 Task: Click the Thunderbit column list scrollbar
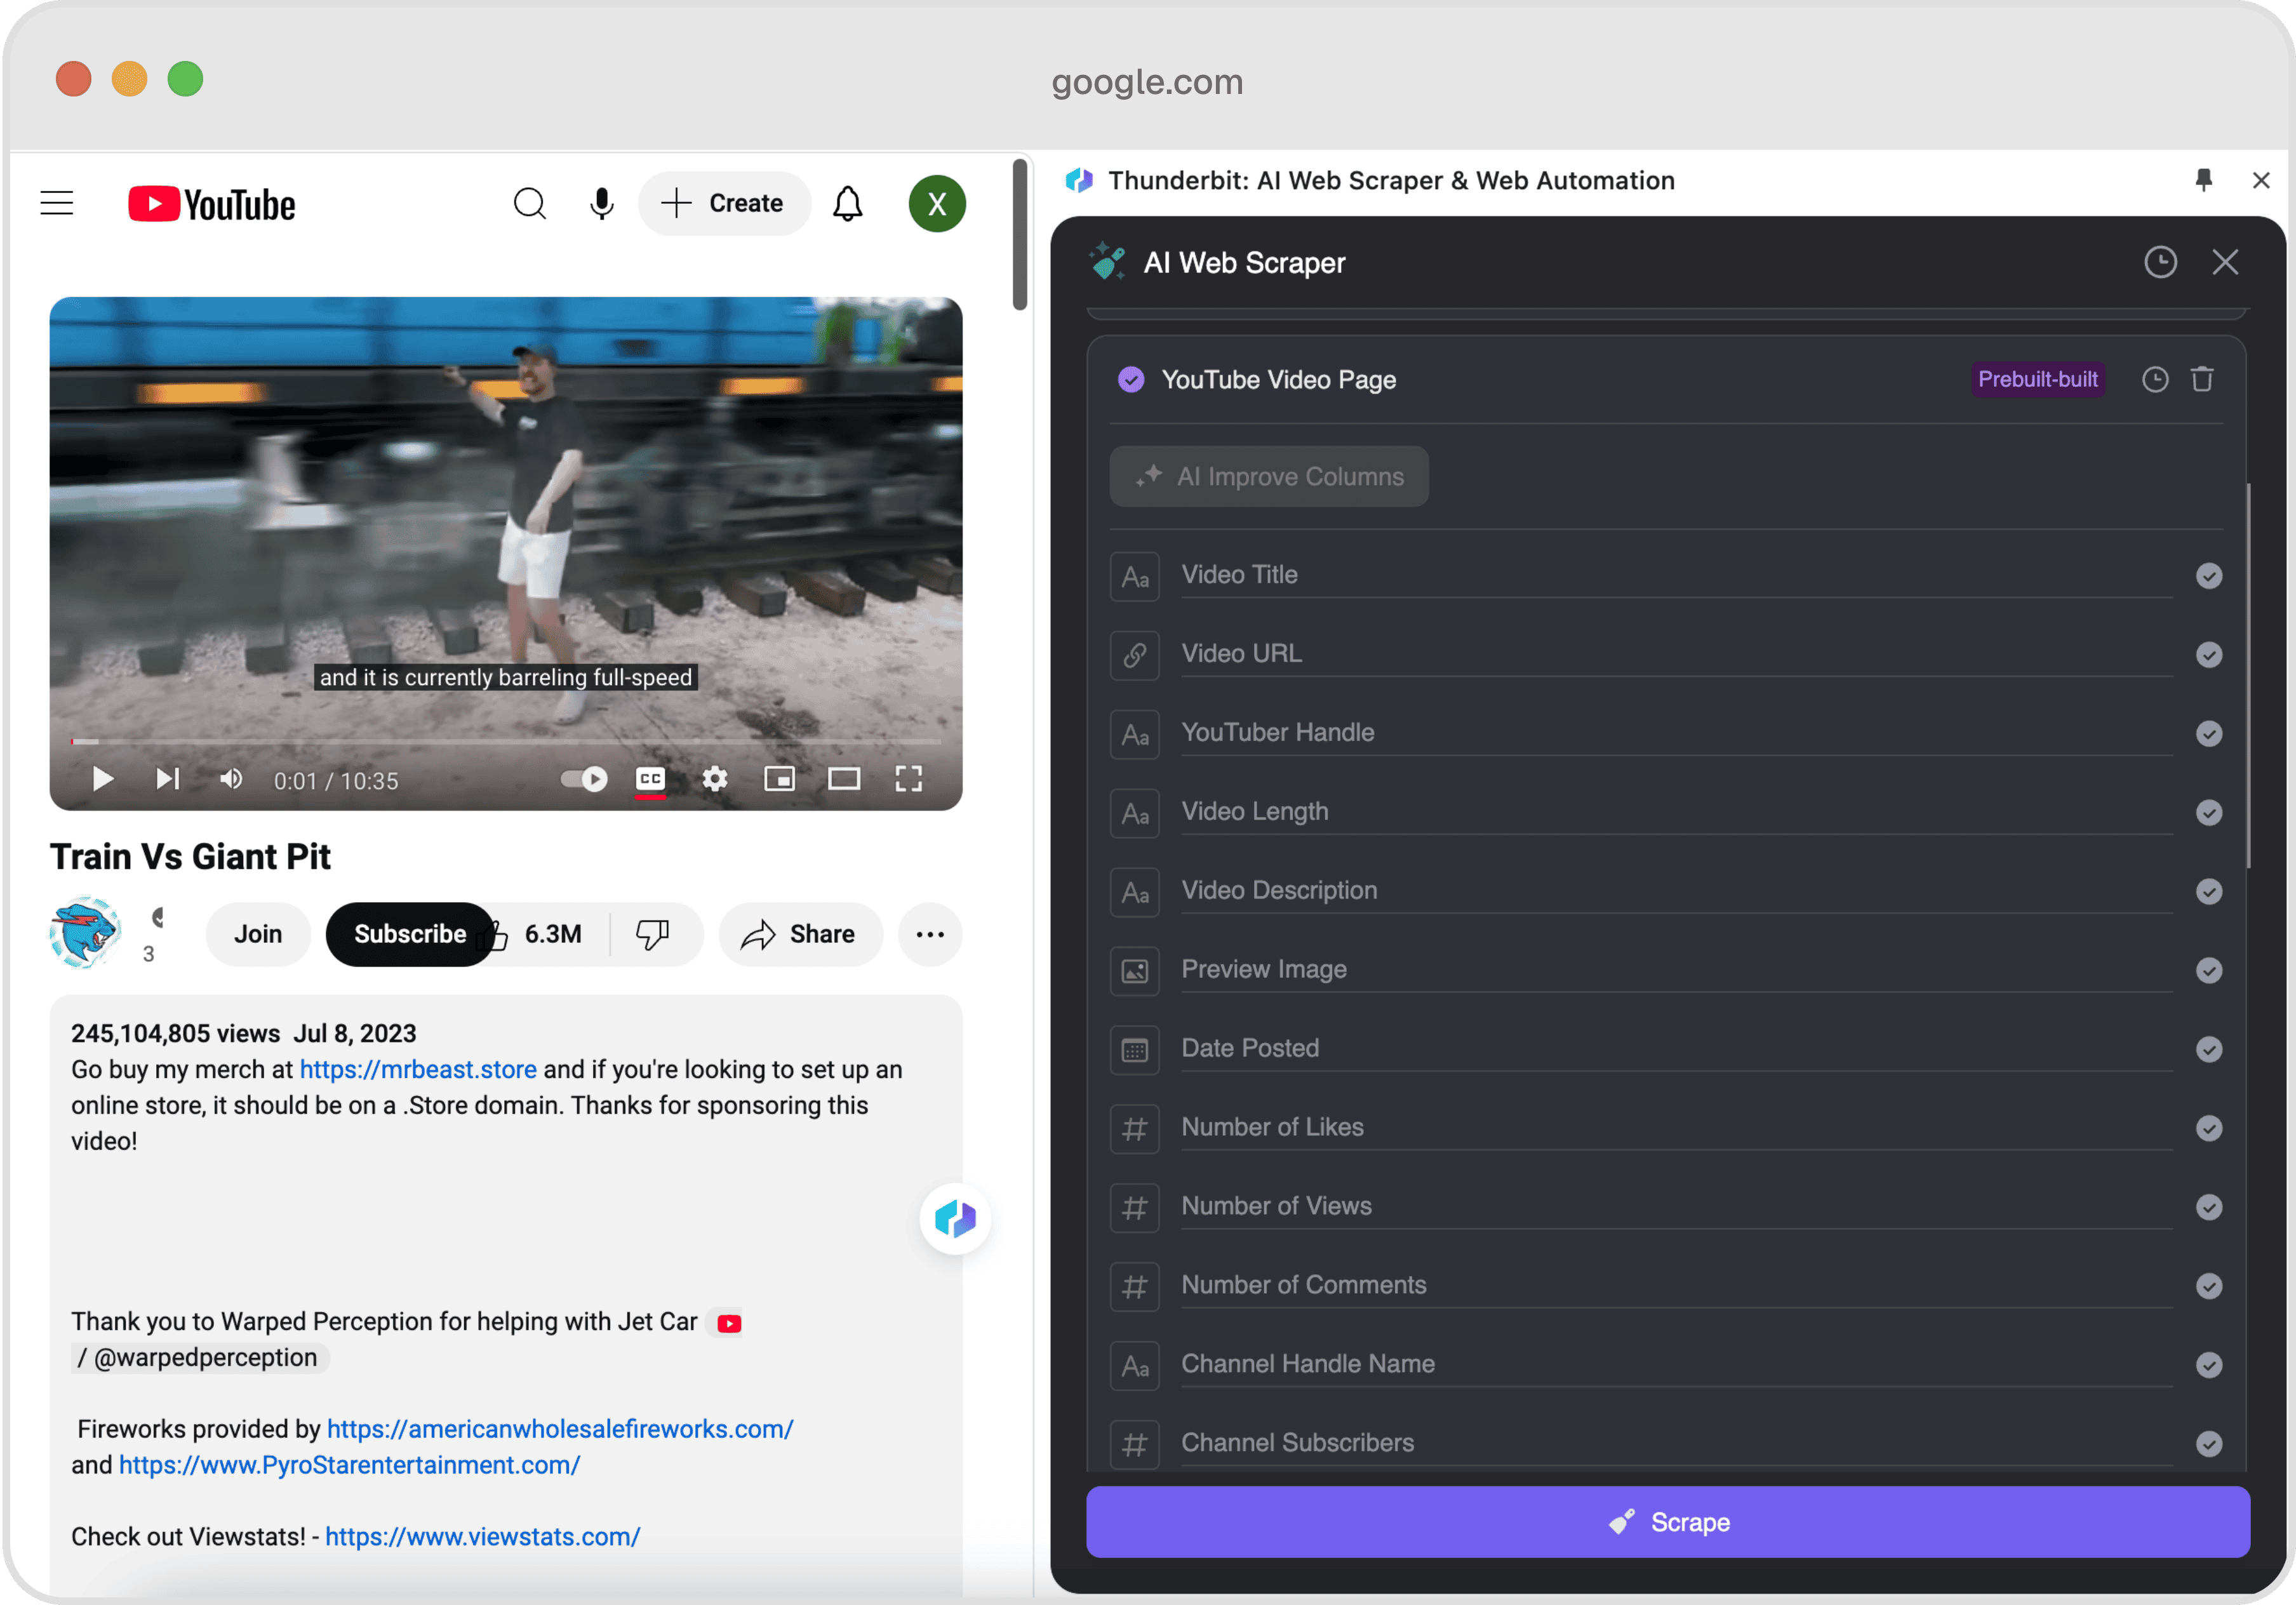[2249, 676]
